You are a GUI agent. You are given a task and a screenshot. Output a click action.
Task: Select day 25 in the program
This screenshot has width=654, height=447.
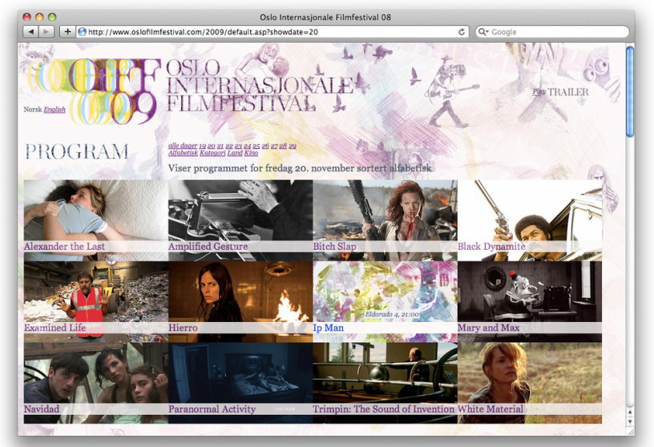click(x=256, y=146)
